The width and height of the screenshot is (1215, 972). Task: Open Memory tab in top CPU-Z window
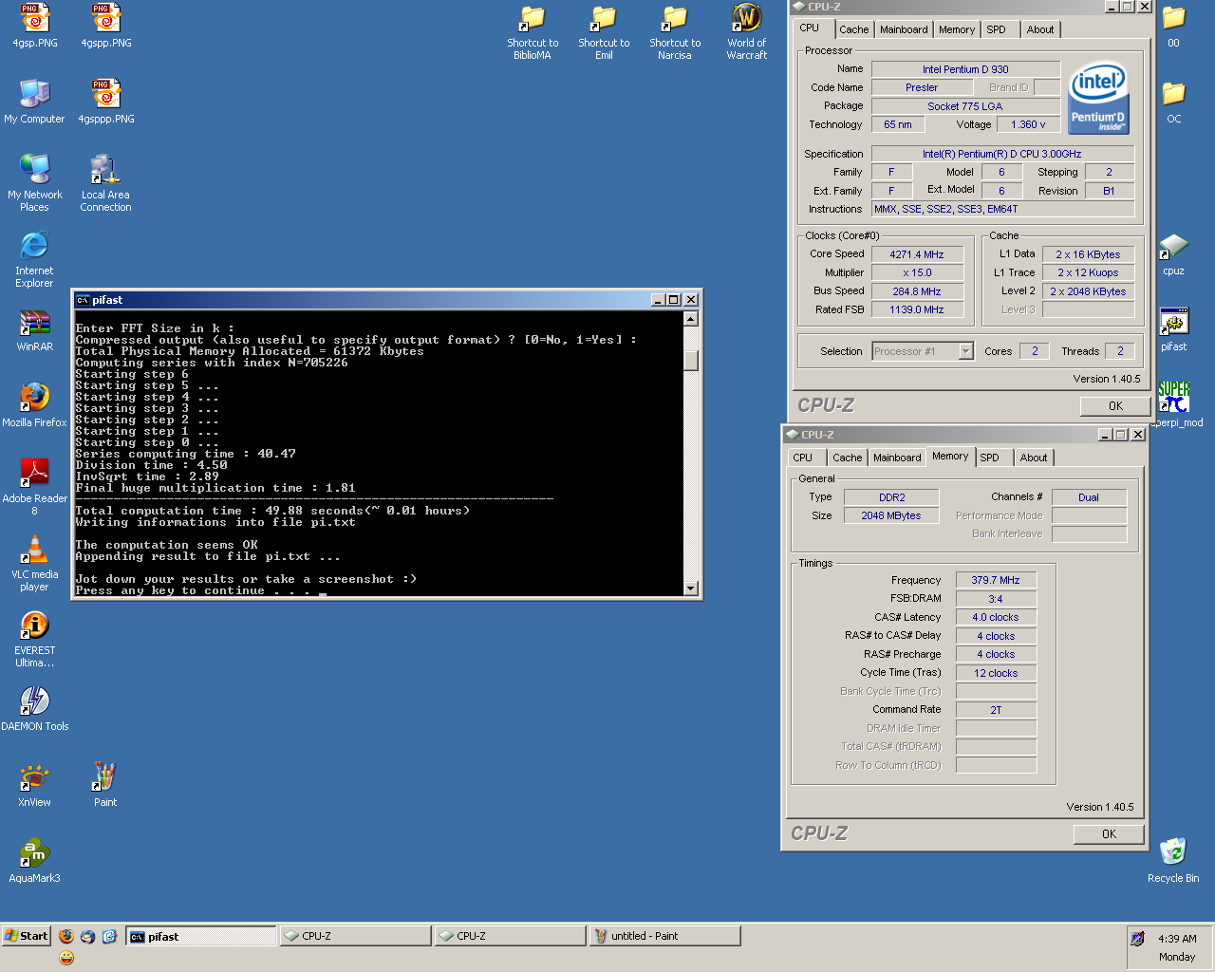[x=957, y=29]
